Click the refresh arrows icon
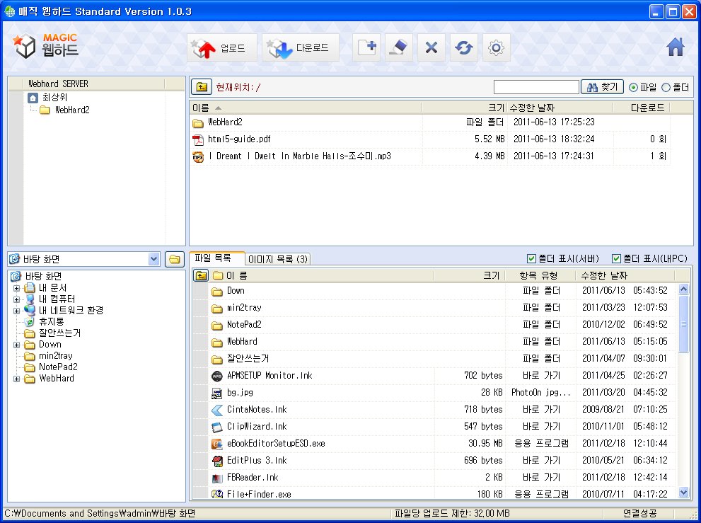 point(464,47)
